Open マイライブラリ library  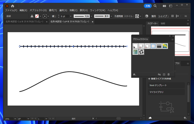click(x=166, y=92)
